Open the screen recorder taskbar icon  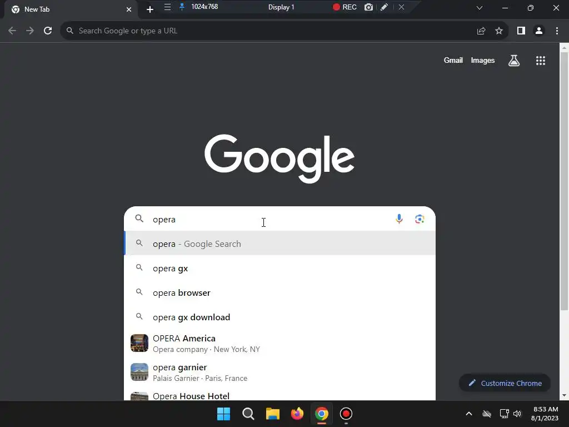[346, 414]
